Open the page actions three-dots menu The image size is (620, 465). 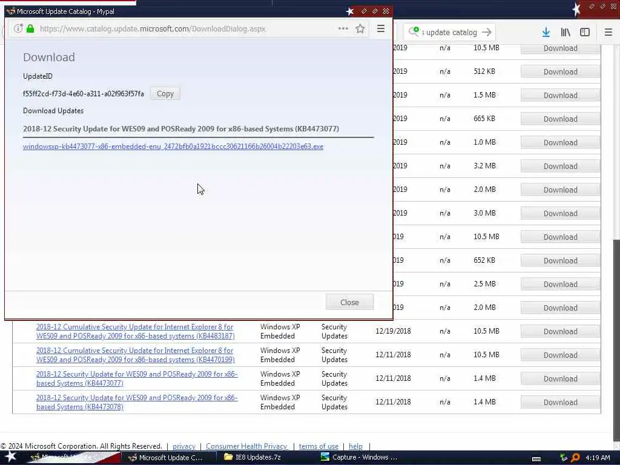tap(343, 28)
